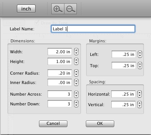The width and height of the screenshot is (151, 135).
Task: Select the Left margin value field
Action: pos(124,54)
